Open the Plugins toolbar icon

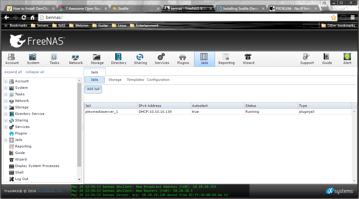click(x=183, y=59)
